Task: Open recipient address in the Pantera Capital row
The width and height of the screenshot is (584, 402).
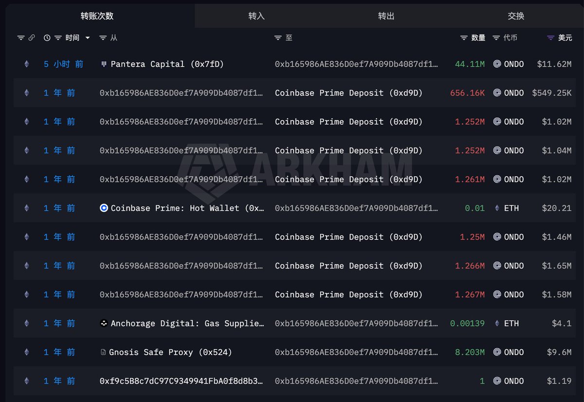Action: [357, 64]
